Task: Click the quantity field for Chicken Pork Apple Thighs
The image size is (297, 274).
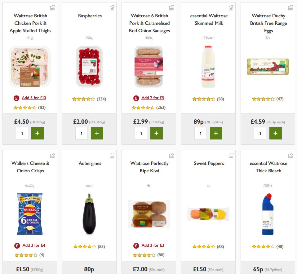Action: tap(22, 133)
